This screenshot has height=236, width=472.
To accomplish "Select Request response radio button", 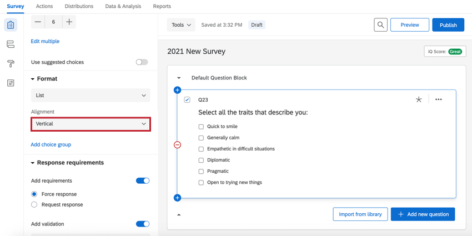I will point(34,205).
